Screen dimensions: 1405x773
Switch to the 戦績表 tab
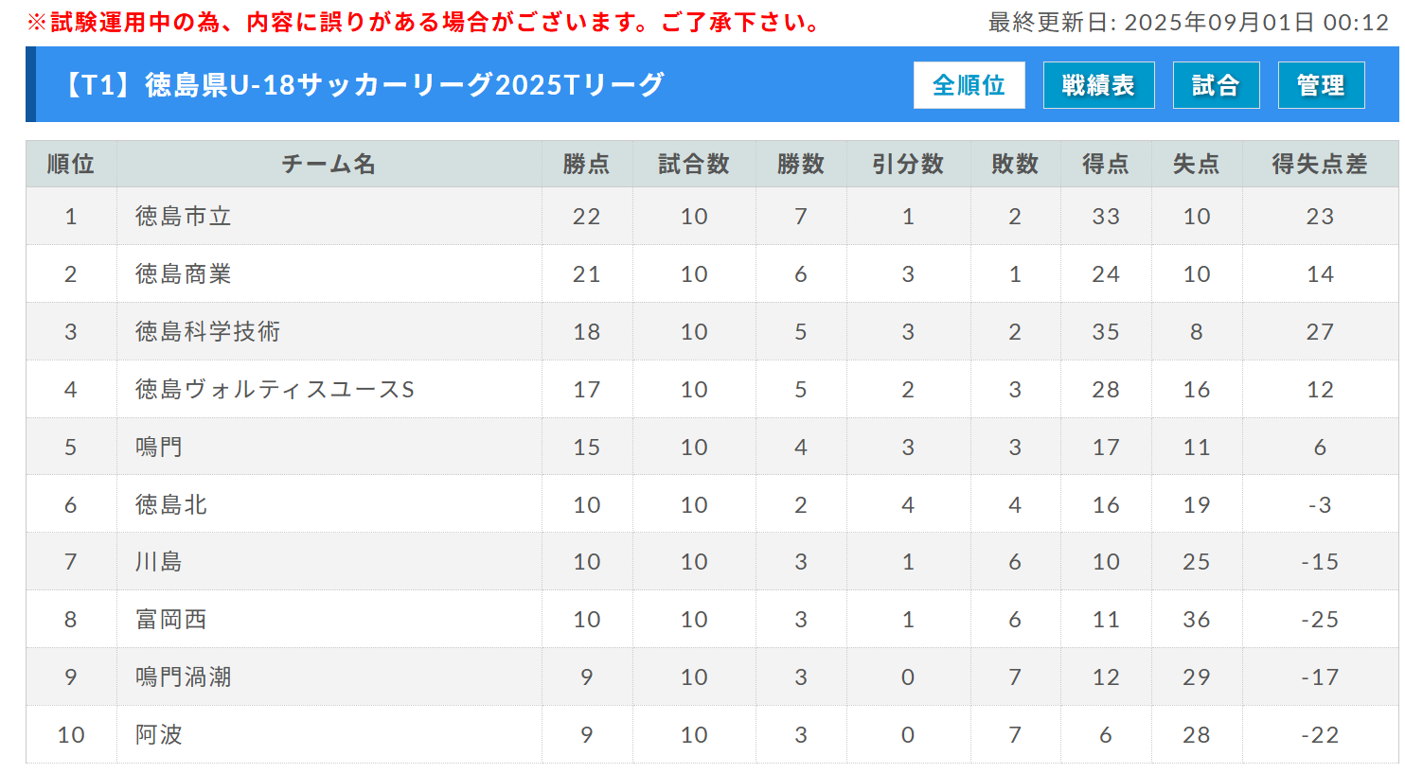(1098, 85)
